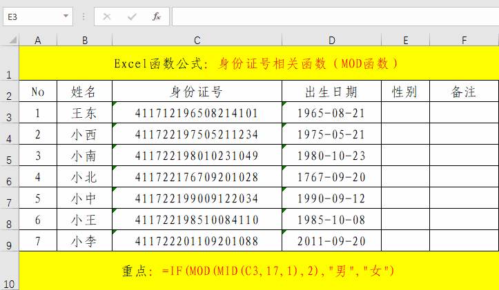This screenshot has height=290, width=499.
Task: Click the '备注' header cell
Action: tap(464, 92)
